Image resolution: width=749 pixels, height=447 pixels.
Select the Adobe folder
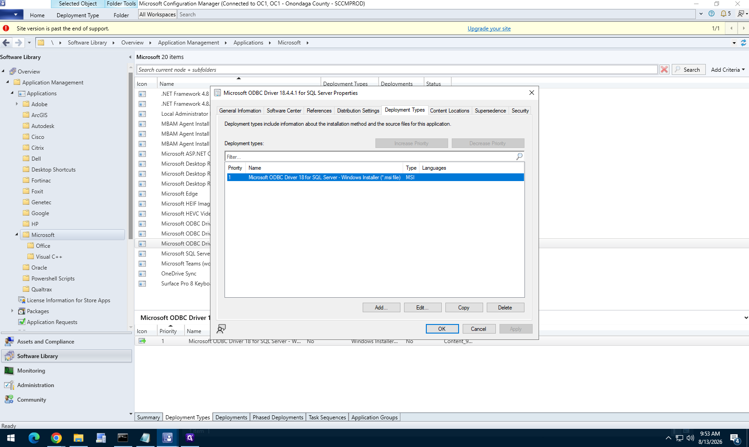tap(39, 104)
